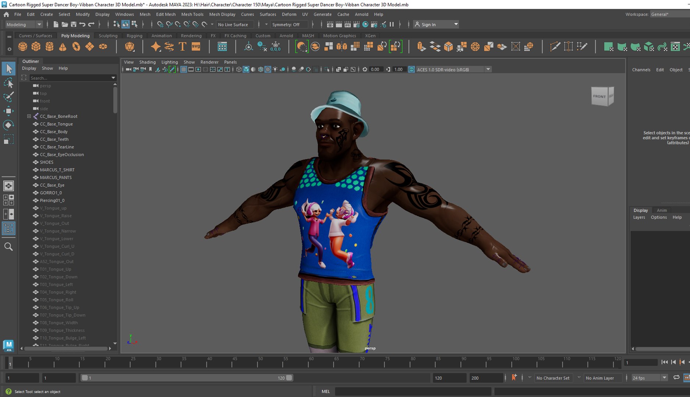Toggle smooth shade all in viewport
Screen dimensions: 690x397
[x=246, y=69]
